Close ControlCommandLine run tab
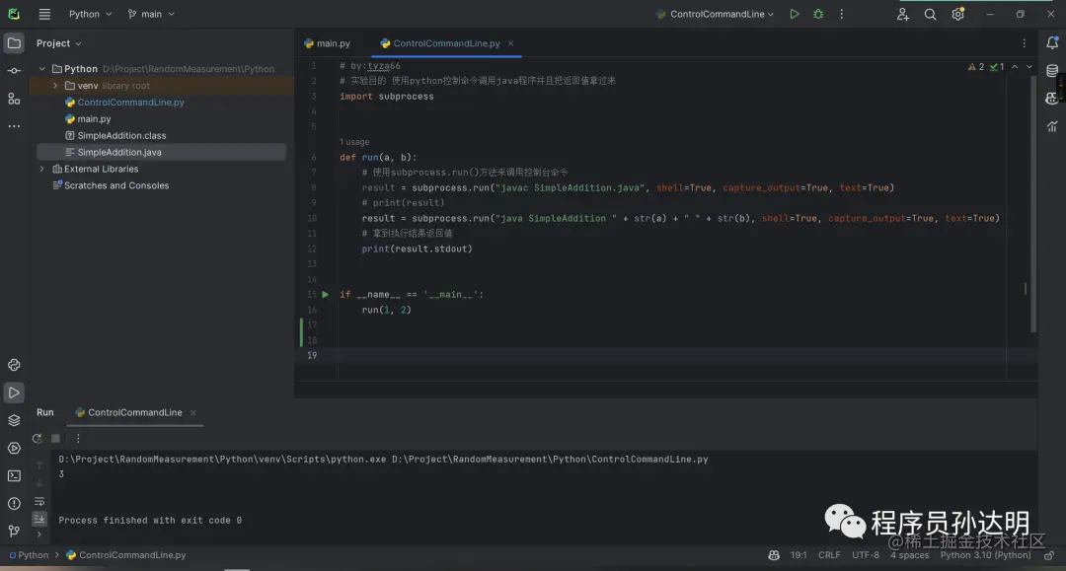The image size is (1066, 571). [193, 413]
